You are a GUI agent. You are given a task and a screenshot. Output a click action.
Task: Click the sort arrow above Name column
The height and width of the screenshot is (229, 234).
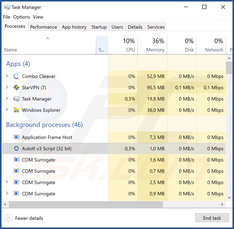(47, 38)
